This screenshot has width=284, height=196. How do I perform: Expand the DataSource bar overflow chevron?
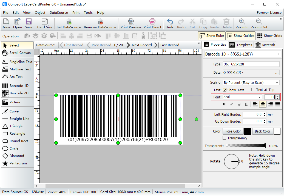tap(199, 43)
